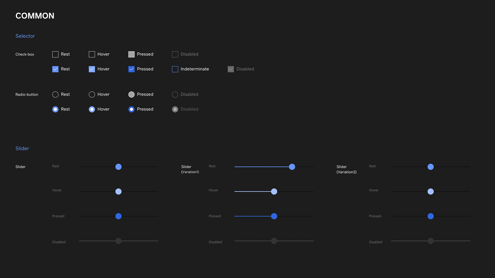The width and height of the screenshot is (495, 278).
Task: Click the Variation1 Rest slider knob
Action: (292, 167)
